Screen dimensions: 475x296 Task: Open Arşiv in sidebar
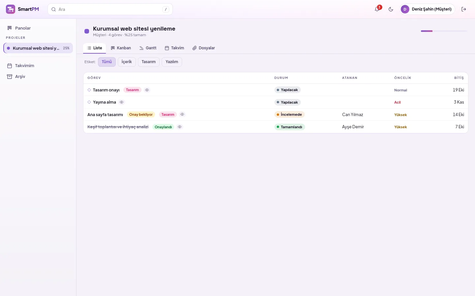click(38, 76)
